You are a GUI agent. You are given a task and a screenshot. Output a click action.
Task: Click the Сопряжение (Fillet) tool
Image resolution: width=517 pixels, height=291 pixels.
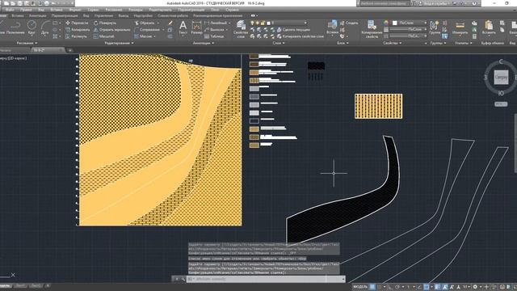click(x=147, y=30)
